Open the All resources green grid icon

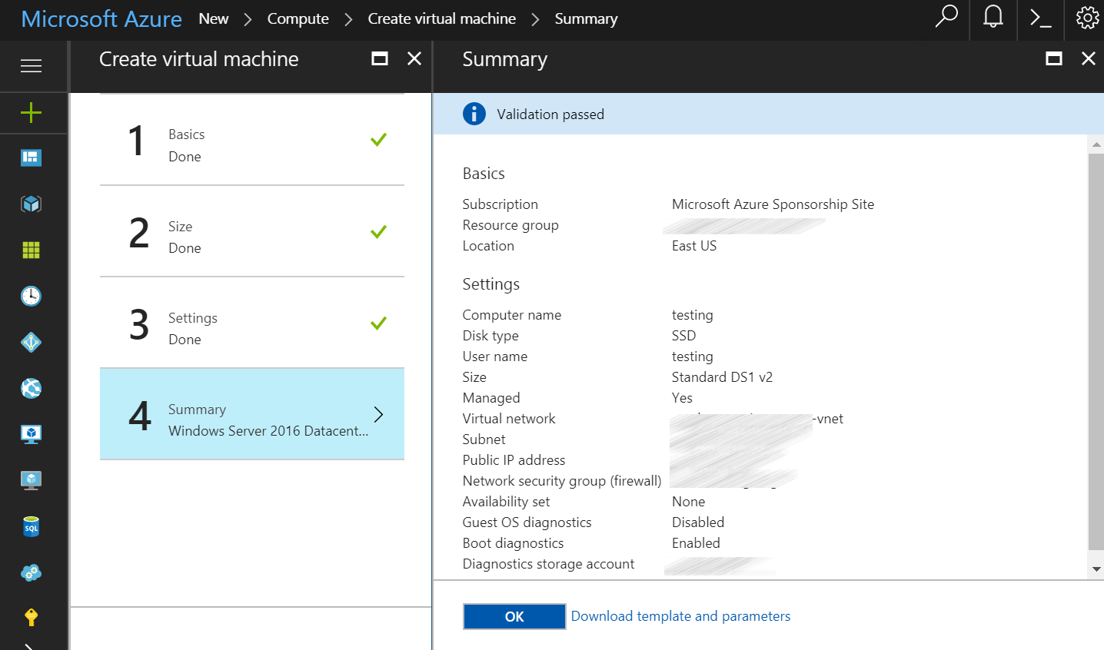(31, 250)
